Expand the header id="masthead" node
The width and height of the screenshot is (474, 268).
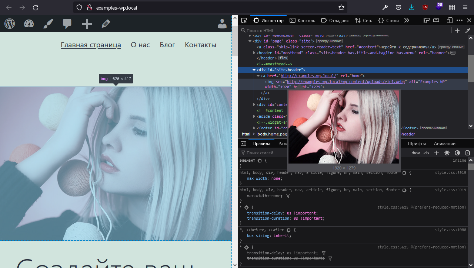tap(254, 53)
